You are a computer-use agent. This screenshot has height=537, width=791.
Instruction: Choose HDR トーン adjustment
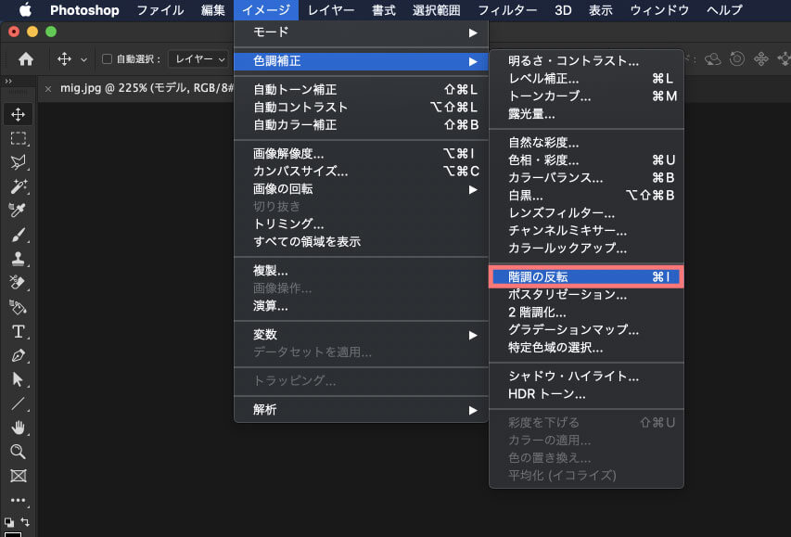(586, 394)
